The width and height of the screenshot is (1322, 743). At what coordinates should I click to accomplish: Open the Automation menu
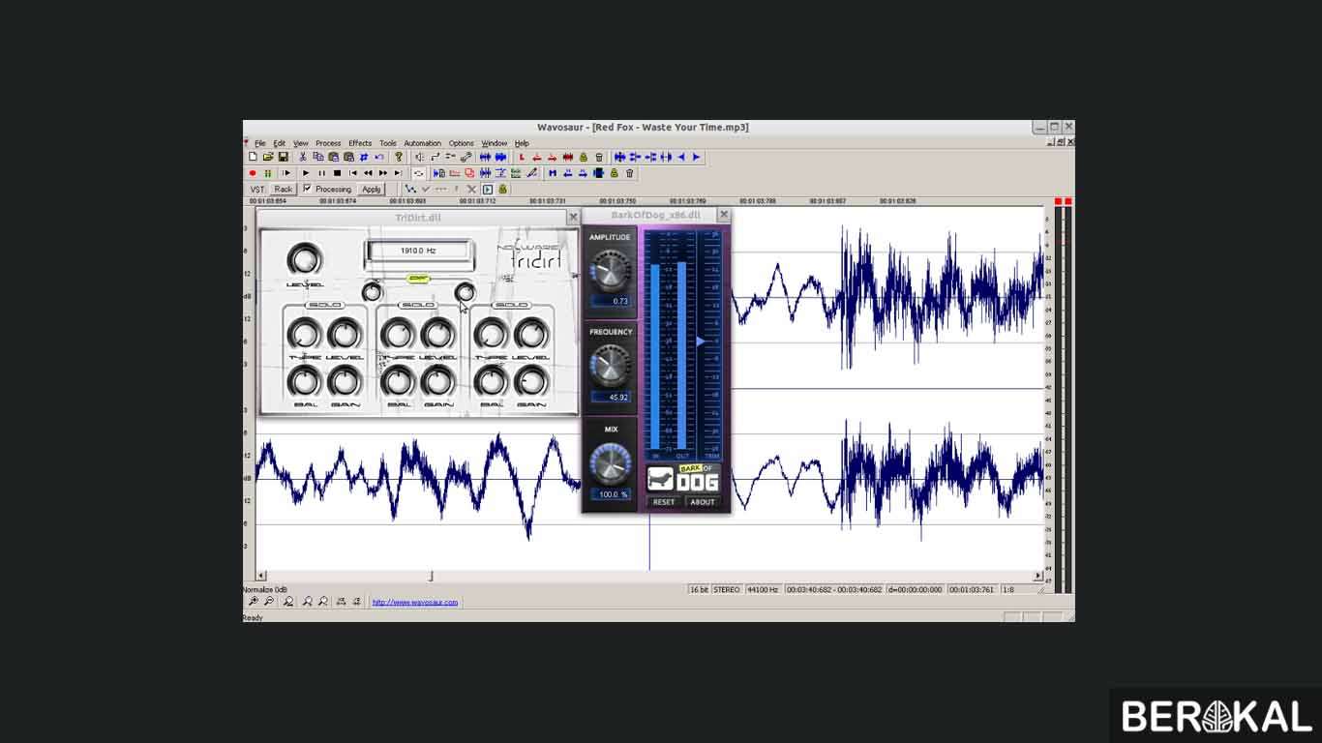tap(422, 143)
